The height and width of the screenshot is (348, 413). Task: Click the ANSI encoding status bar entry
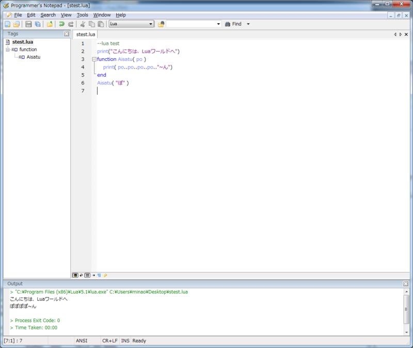82,341
